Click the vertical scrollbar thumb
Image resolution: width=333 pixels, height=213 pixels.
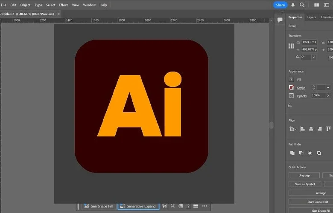coord(271,125)
